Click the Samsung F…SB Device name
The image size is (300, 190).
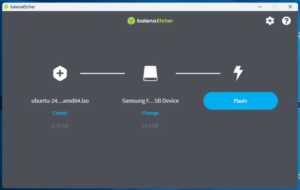click(x=150, y=101)
